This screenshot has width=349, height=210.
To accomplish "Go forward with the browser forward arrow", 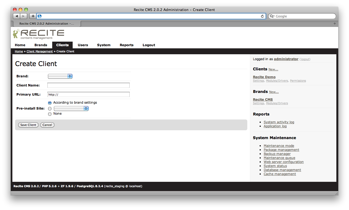I will pos(24,16).
